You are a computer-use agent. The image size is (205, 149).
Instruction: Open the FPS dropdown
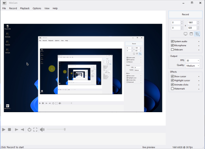click(x=193, y=61)
